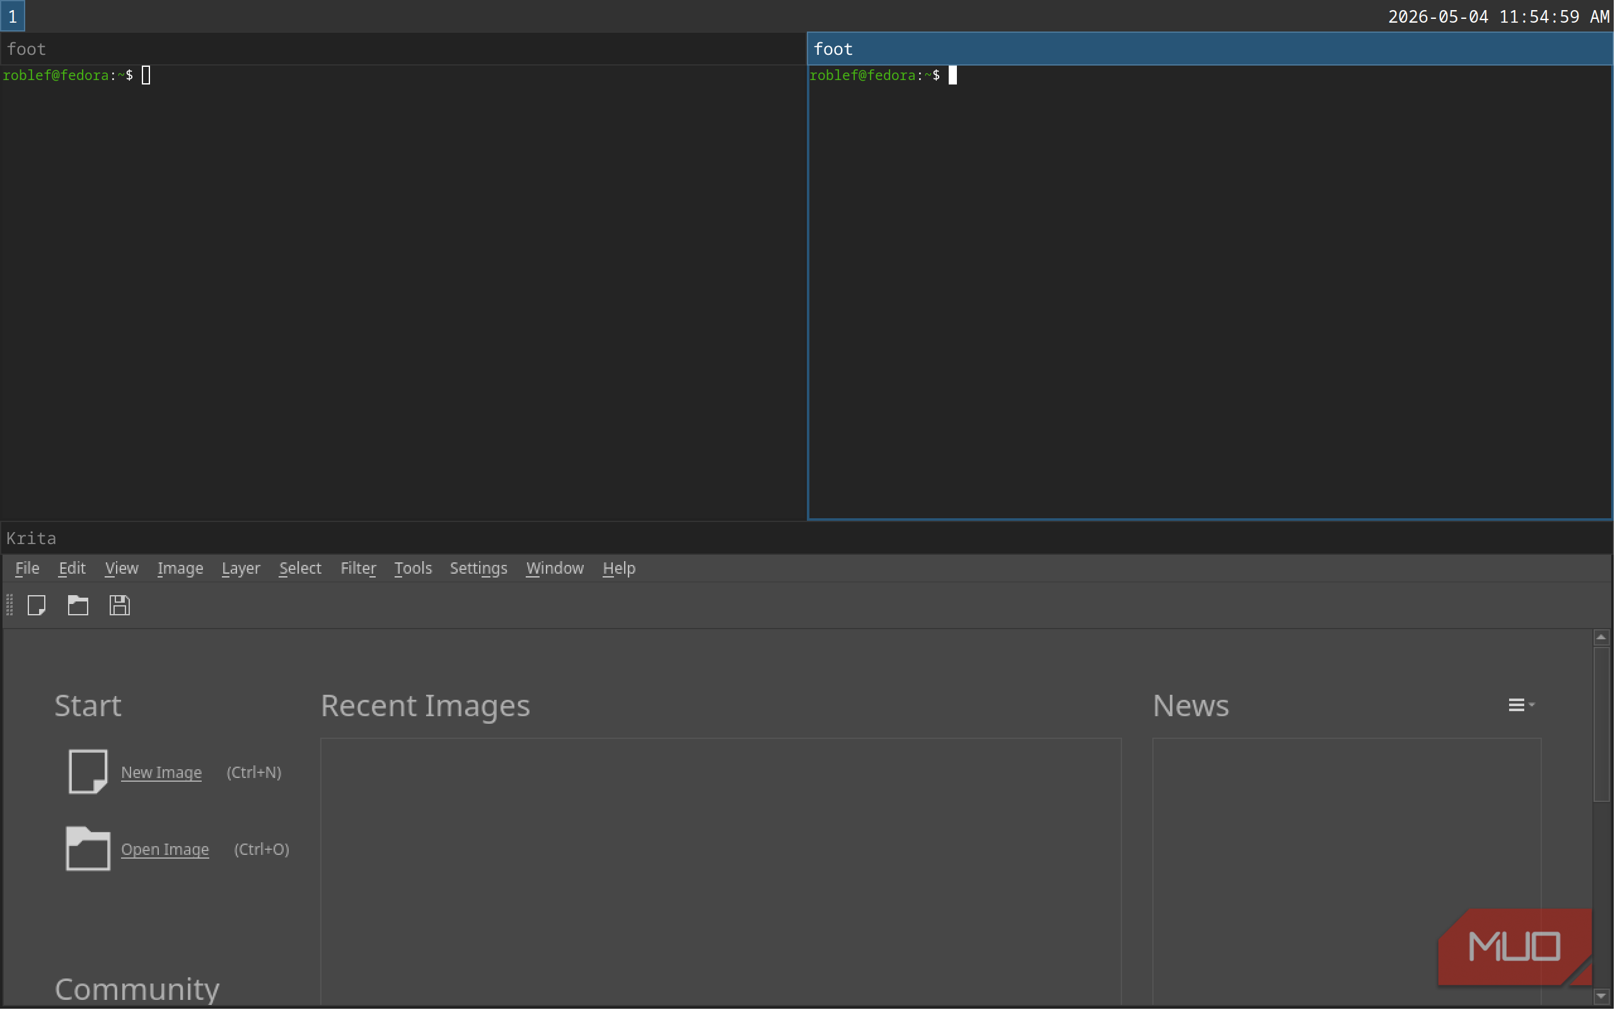Click the scrollbar down arrow in Krita
Viewport: 1615px width, 1010px height.
point(1601,997)
